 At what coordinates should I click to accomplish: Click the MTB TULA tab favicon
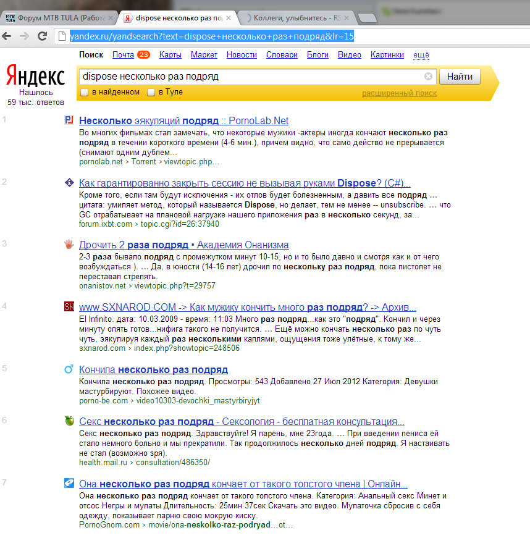[x=11, y=18]
